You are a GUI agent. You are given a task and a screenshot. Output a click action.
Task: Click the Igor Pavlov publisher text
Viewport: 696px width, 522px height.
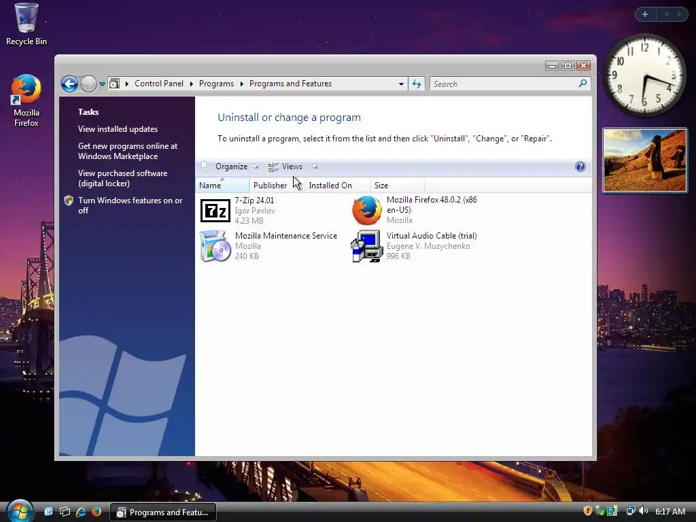pos(255,211)
